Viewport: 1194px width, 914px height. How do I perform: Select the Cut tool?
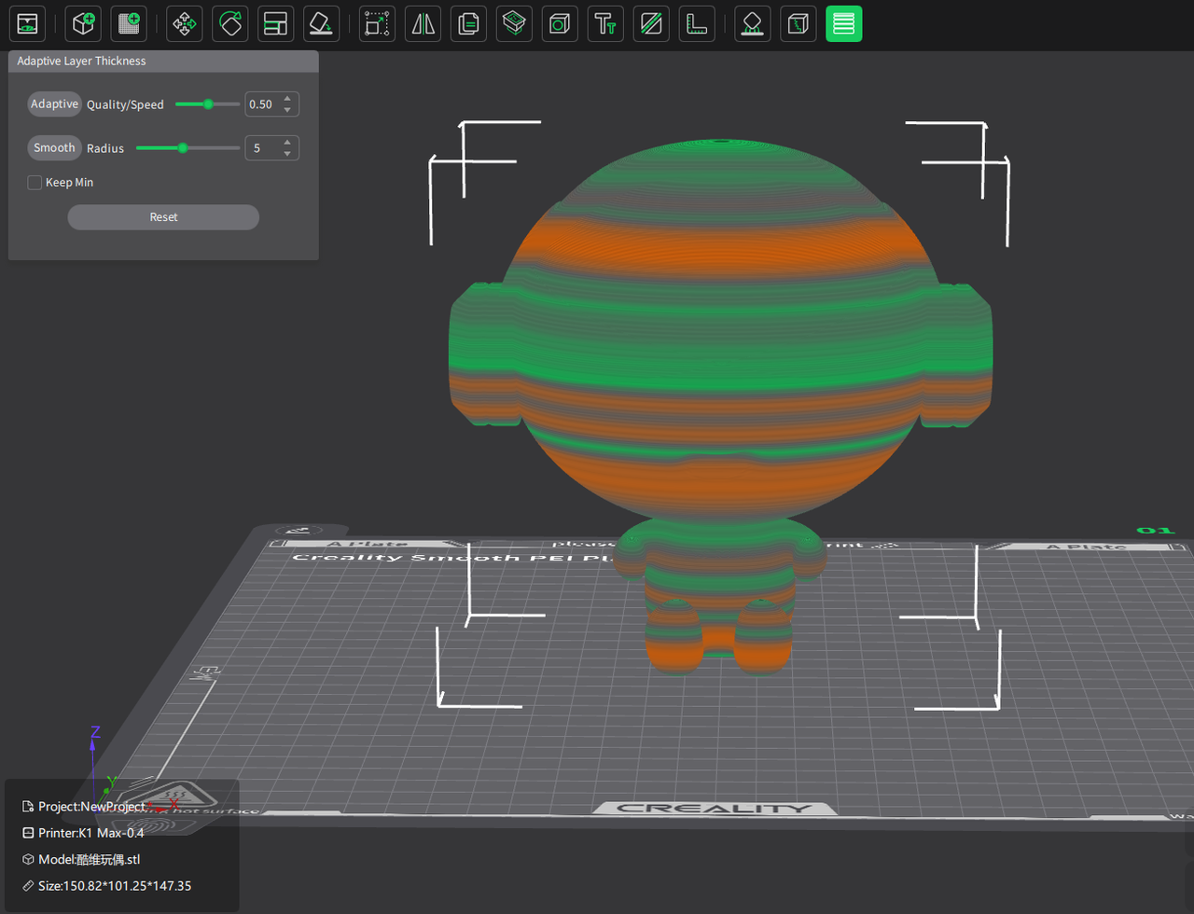(x=651, y=23)
